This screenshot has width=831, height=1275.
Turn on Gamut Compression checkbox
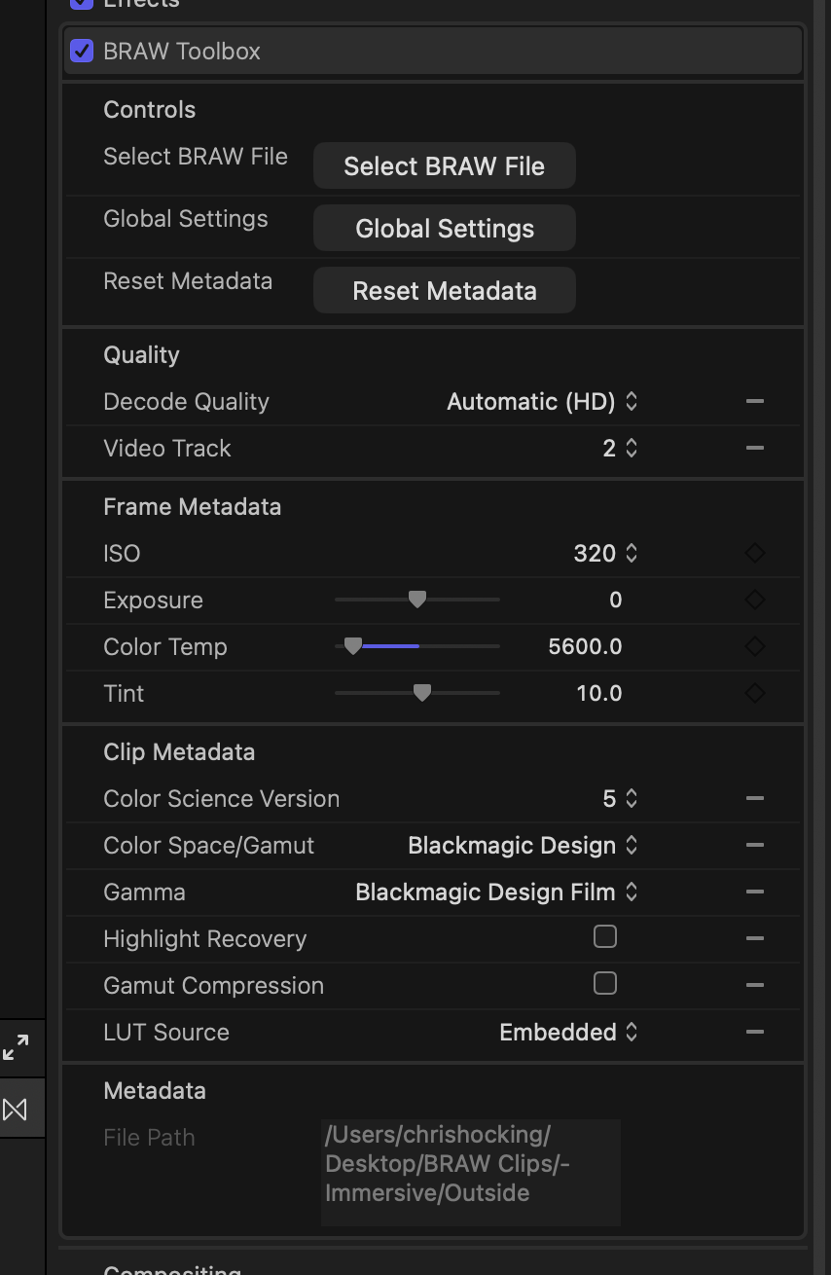(605, 984)
